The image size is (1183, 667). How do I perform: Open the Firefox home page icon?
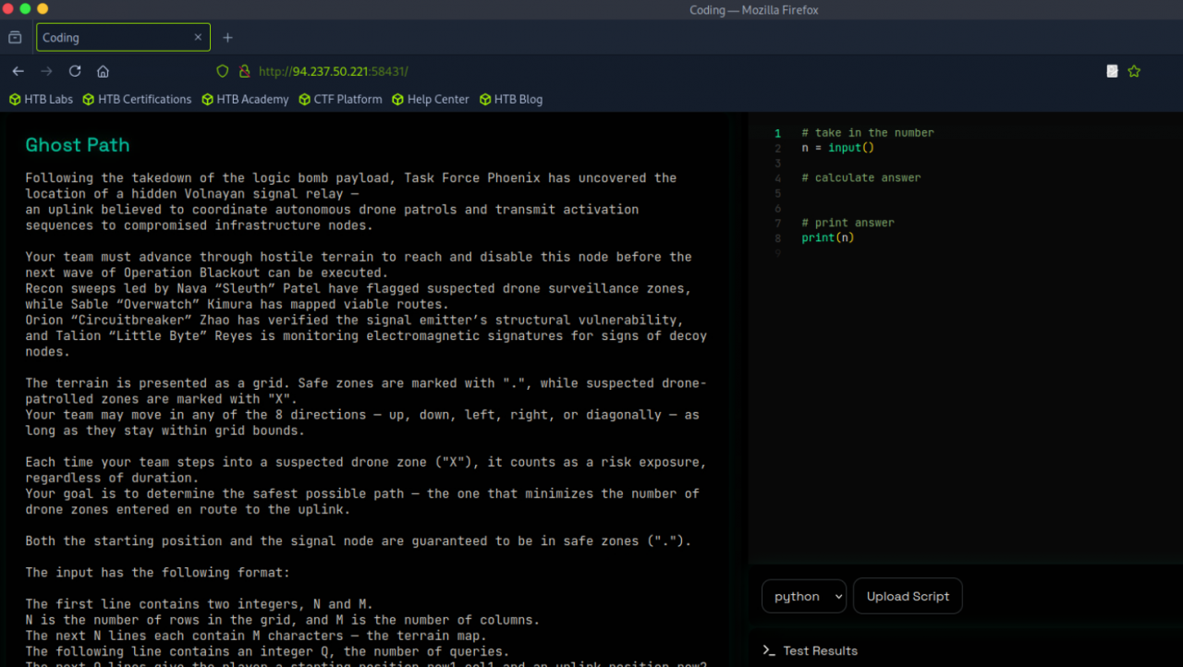click(x=103, y=71)
